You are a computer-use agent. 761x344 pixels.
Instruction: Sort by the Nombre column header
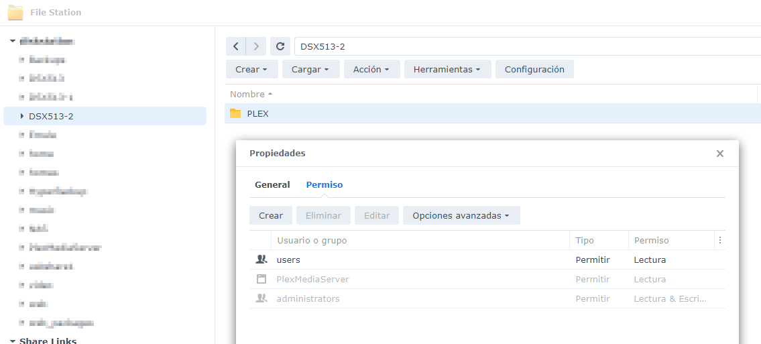(251, 94)
